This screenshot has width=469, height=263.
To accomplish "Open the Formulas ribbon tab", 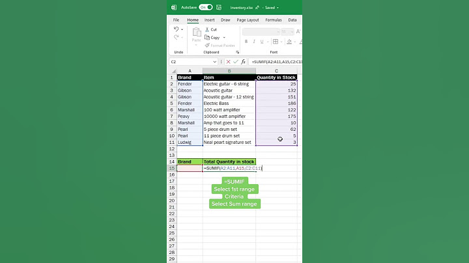I will tap(274, 20).
